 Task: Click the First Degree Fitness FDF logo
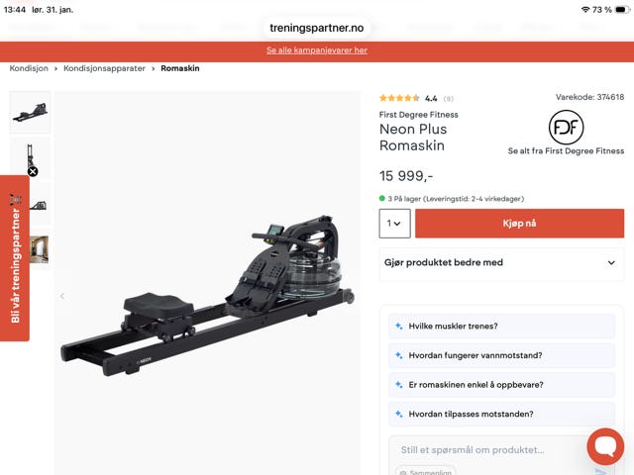566,128
